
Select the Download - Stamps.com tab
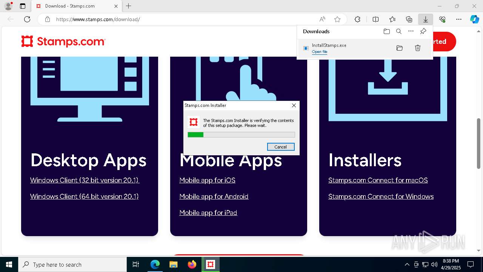77,6
